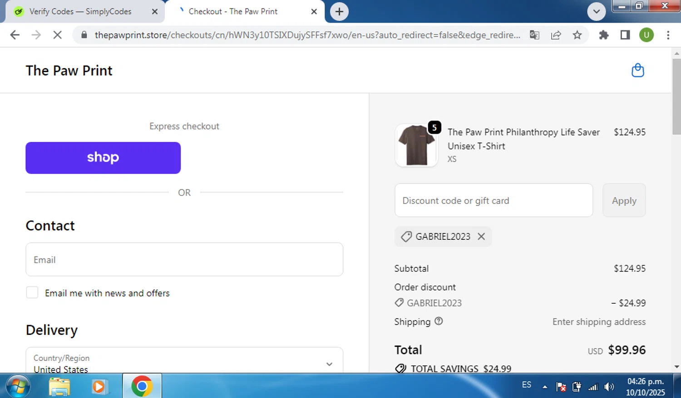Click the share this page icon
The image size is (681, 398).
(x=556, y=35)
